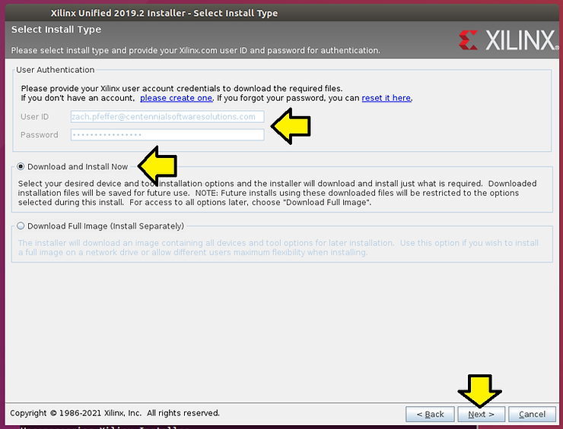563x429 pixels.
Task: Click into the User ID field
Action: 167,116
